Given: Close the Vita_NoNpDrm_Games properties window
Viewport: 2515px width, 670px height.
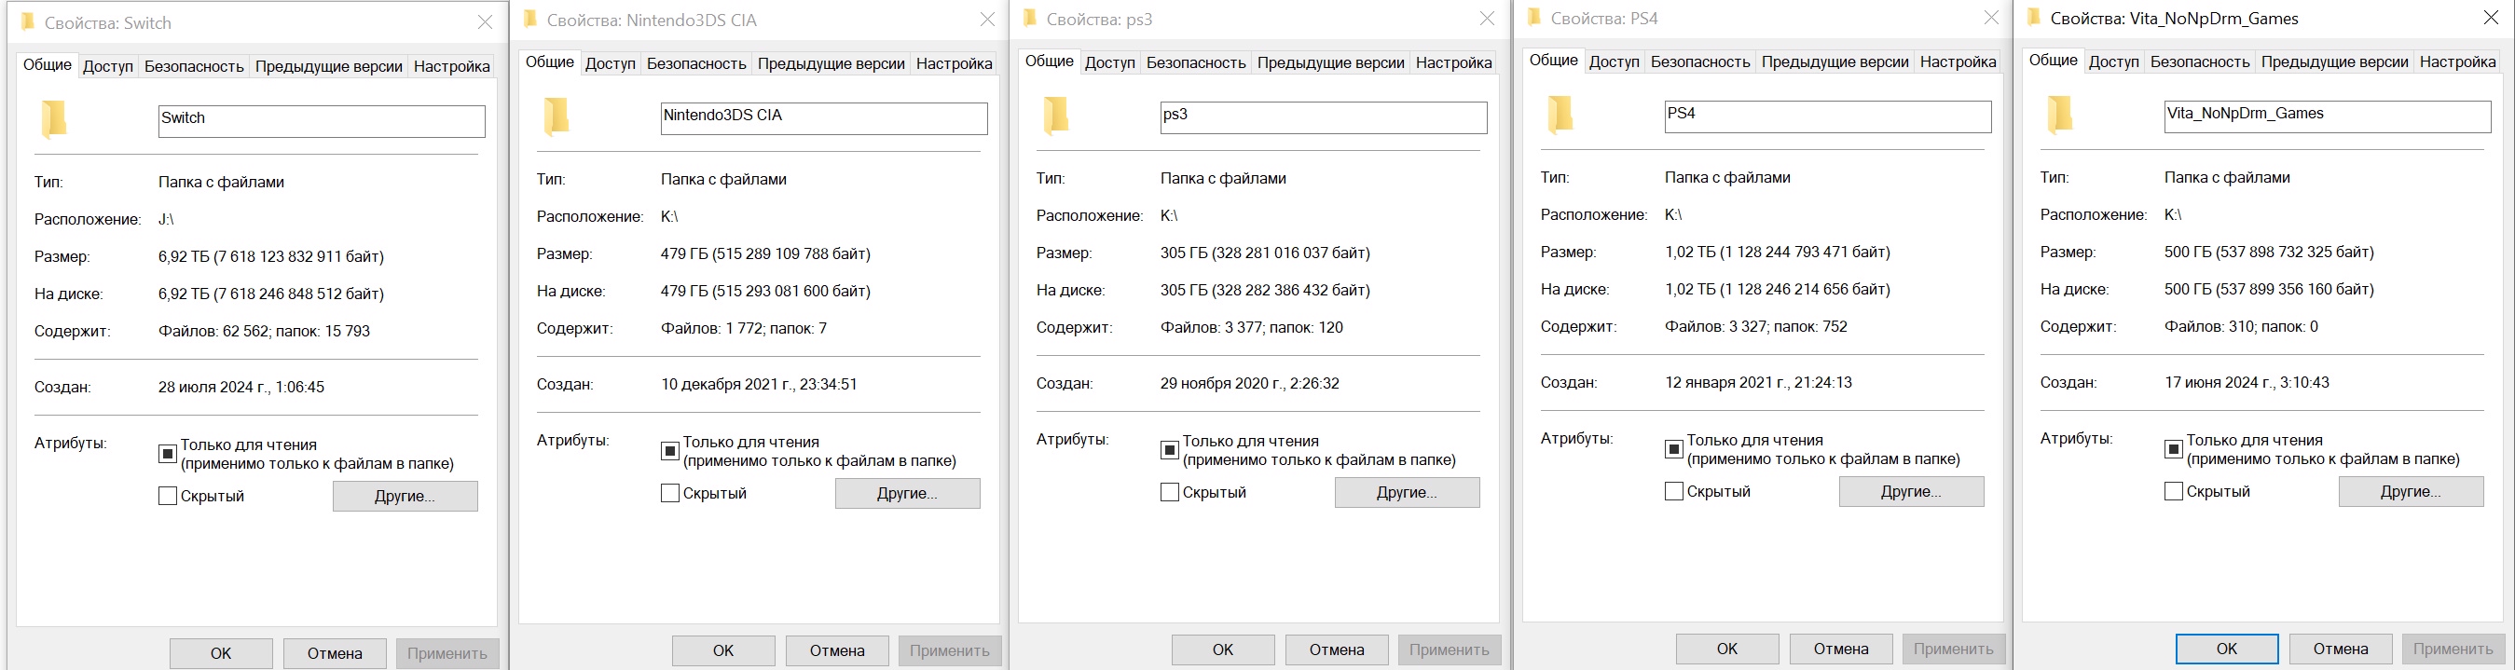Looking at the screenshot, I should [x=2491, y=18].
